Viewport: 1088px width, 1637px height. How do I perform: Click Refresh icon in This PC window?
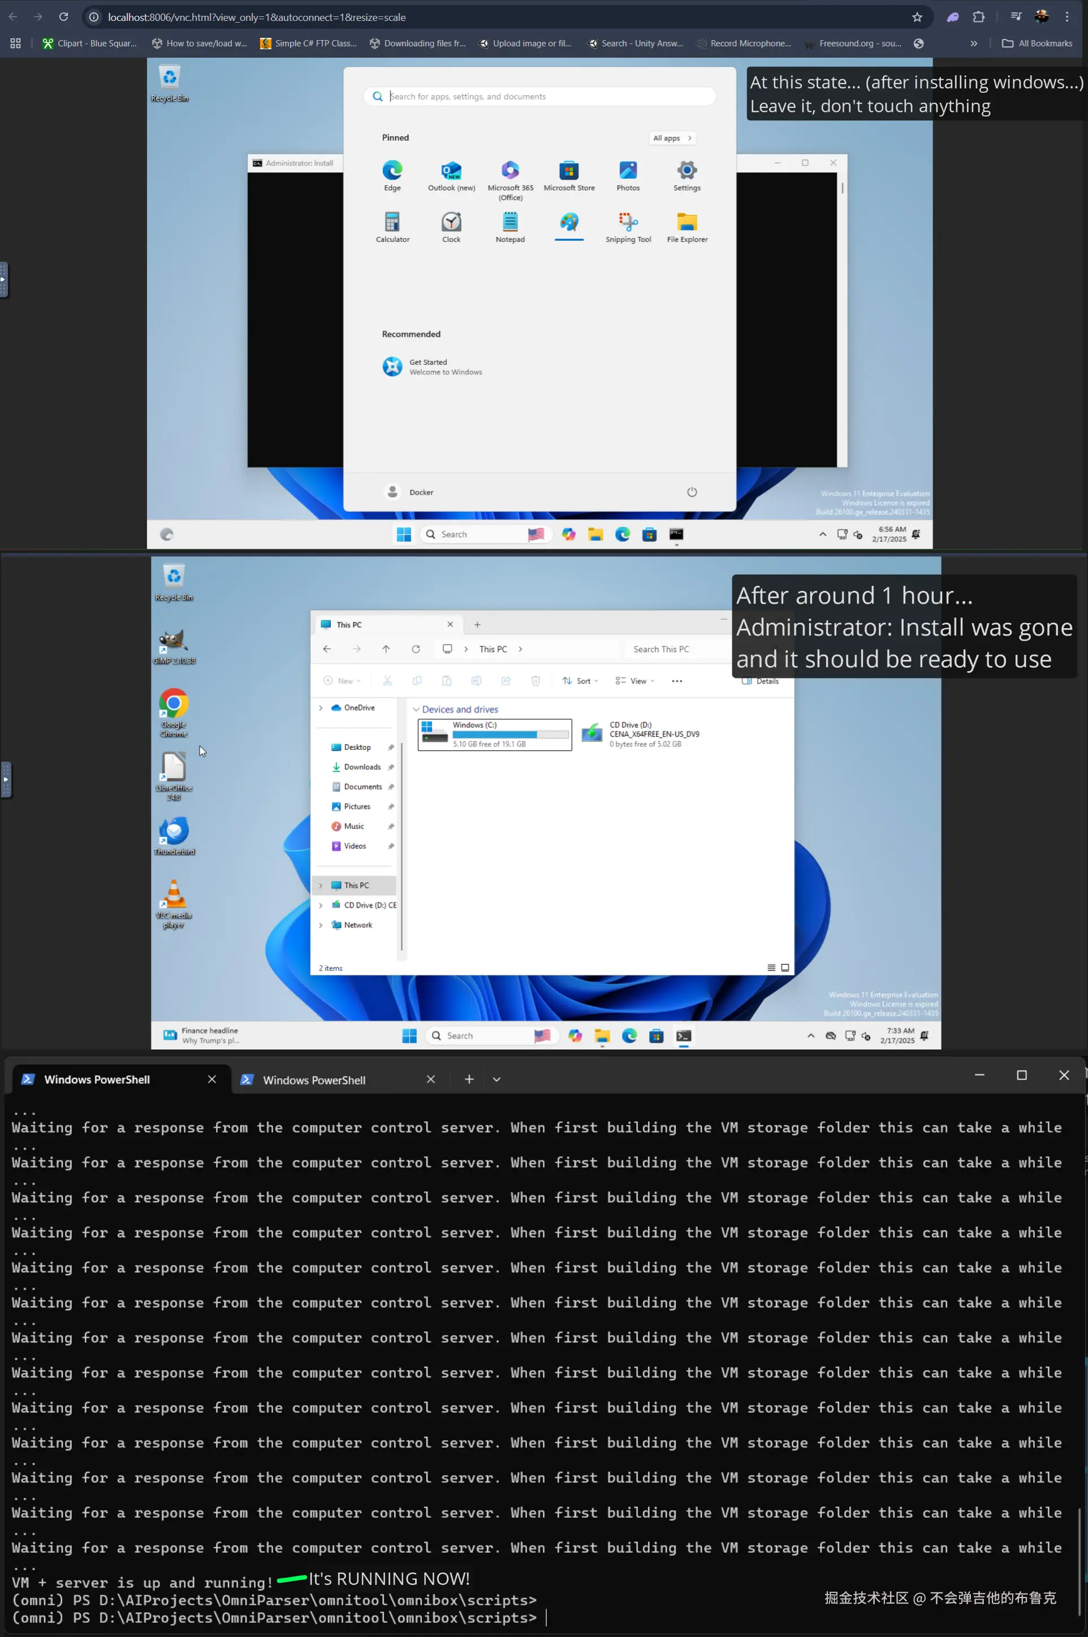click(x=415, y=649)
